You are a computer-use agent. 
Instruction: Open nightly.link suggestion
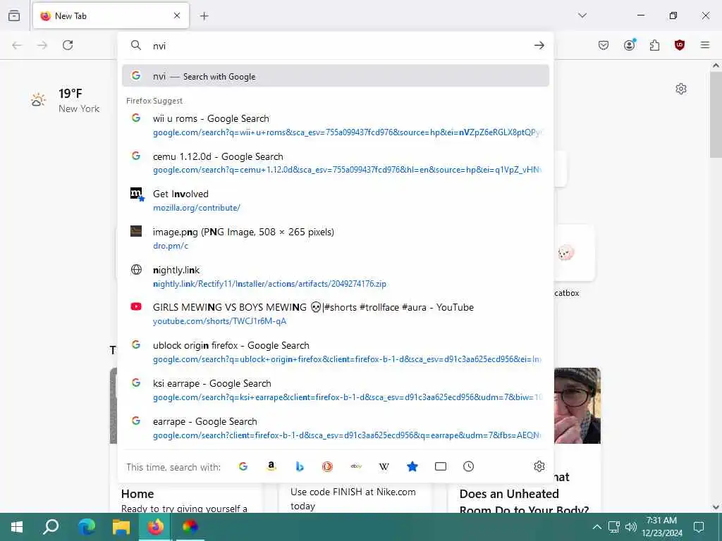tap(336, 276)
